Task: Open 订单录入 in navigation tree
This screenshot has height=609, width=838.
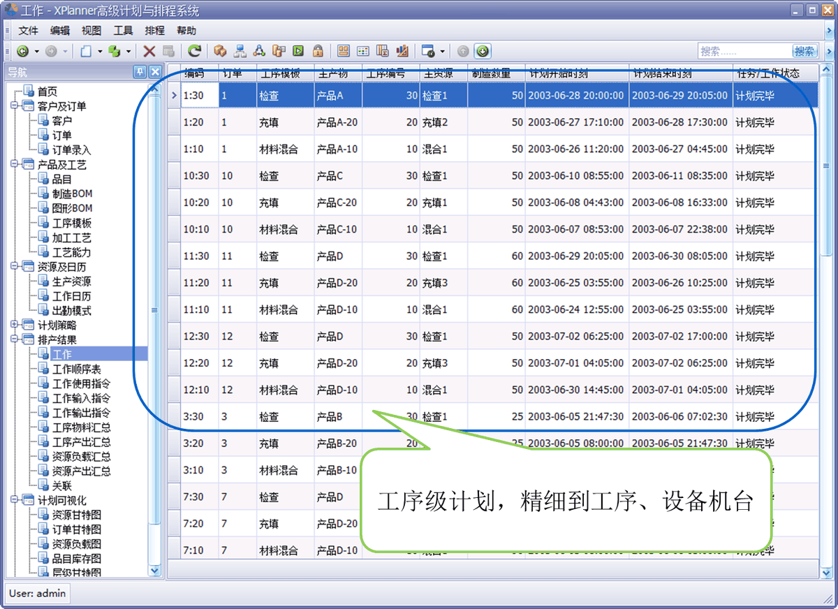Action: (72, 150)
